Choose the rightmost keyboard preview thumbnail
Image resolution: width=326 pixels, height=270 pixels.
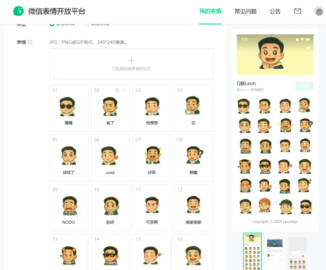click(x=297, y=253)
